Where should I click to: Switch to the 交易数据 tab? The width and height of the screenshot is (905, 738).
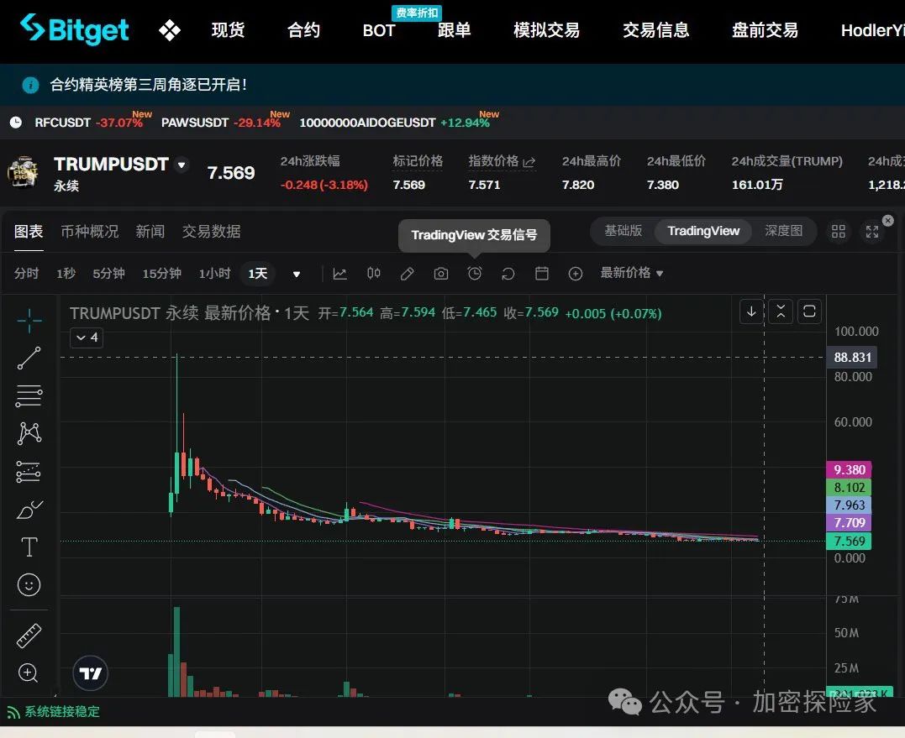pyautogui.click(x=211, y=232)
